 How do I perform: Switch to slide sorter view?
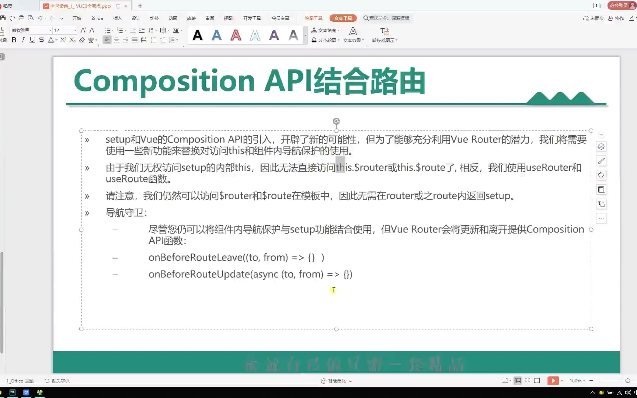(x=528, y=381)
